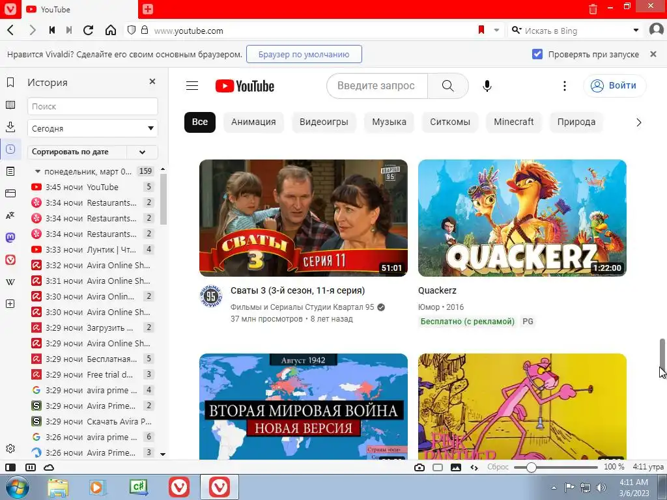The height and width of the screenshot is (500, 667).
Task: Open the Translate panel
Action: [10, 215]
